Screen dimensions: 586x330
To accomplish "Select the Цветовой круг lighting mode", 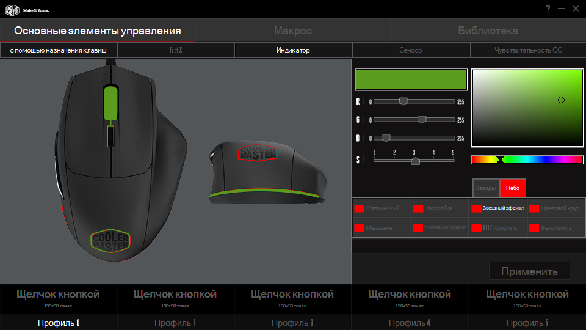I will [x=556, y=208].
